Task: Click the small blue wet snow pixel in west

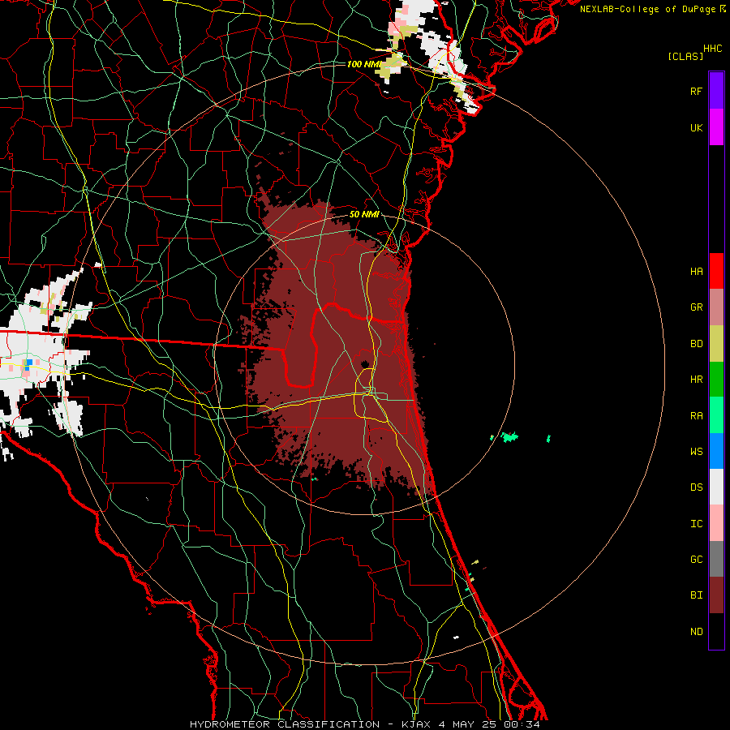Action: pos(29,363)
